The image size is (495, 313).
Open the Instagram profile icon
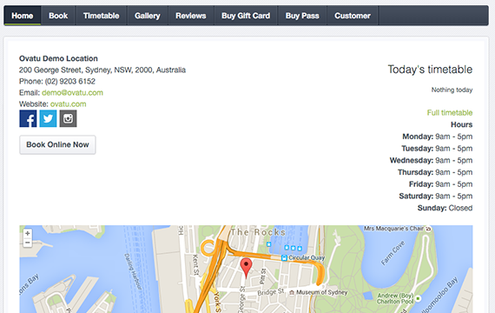(69, 118)
